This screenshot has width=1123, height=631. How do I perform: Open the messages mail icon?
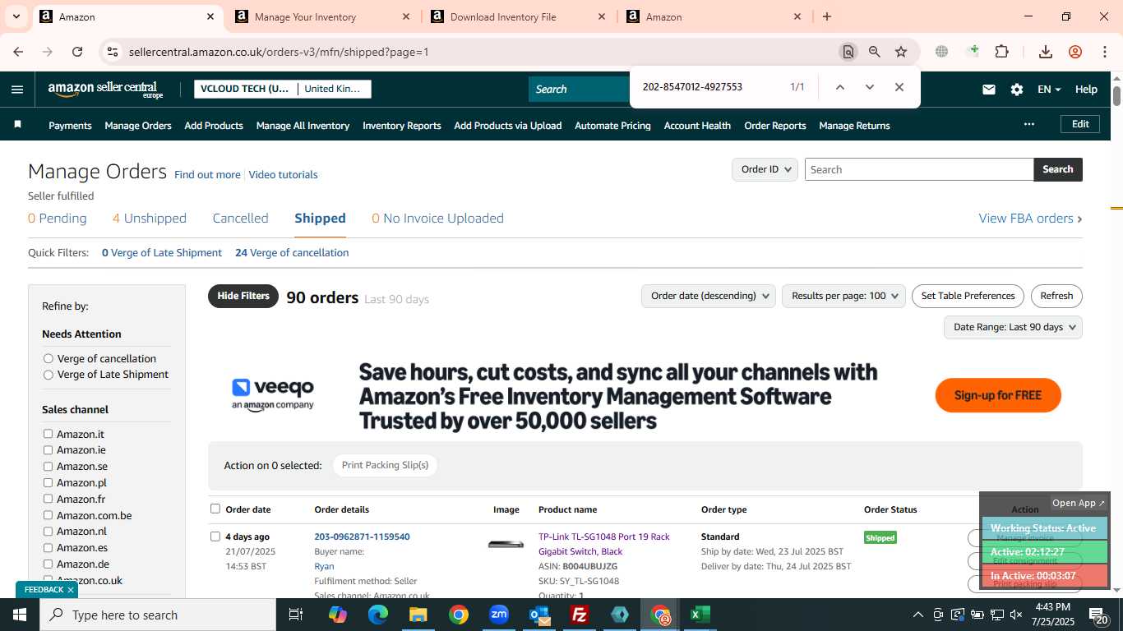[989, 90]
